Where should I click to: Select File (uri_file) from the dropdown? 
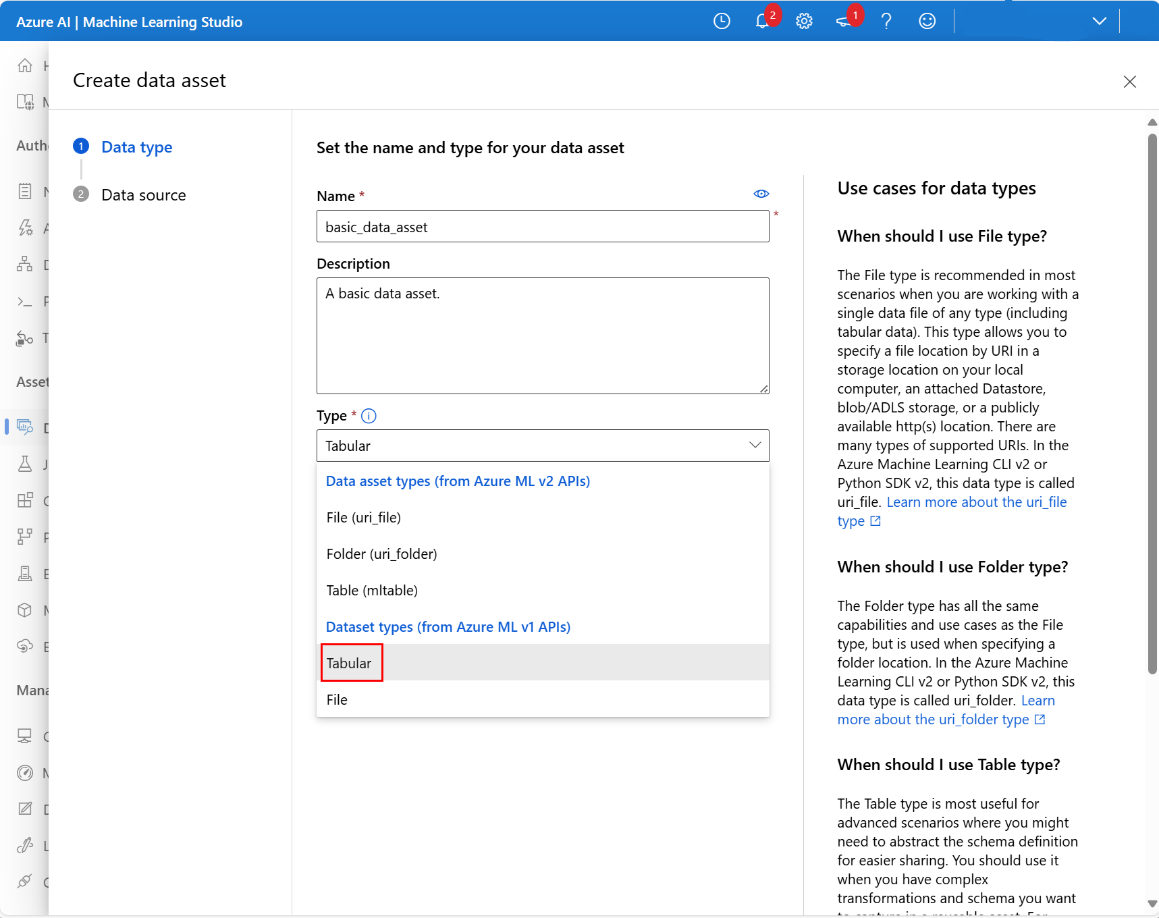(363, 517)
